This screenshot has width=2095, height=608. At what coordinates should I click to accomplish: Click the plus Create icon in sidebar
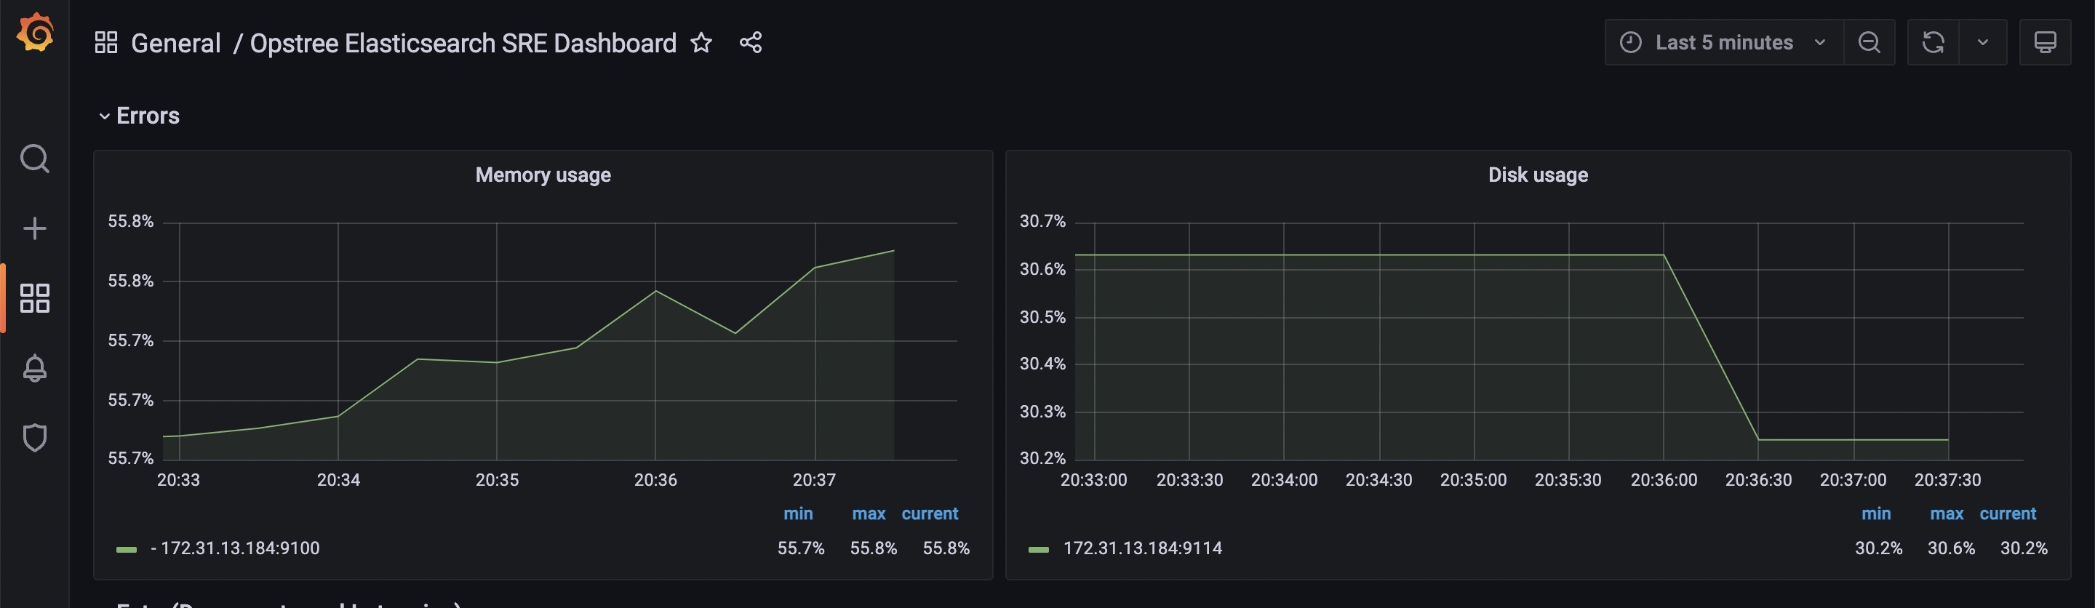point(34,228)
